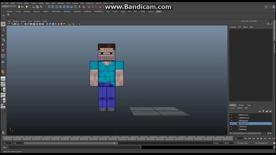Switch to the Animation shelf tab
276x155 pixels.
point(67,12)
